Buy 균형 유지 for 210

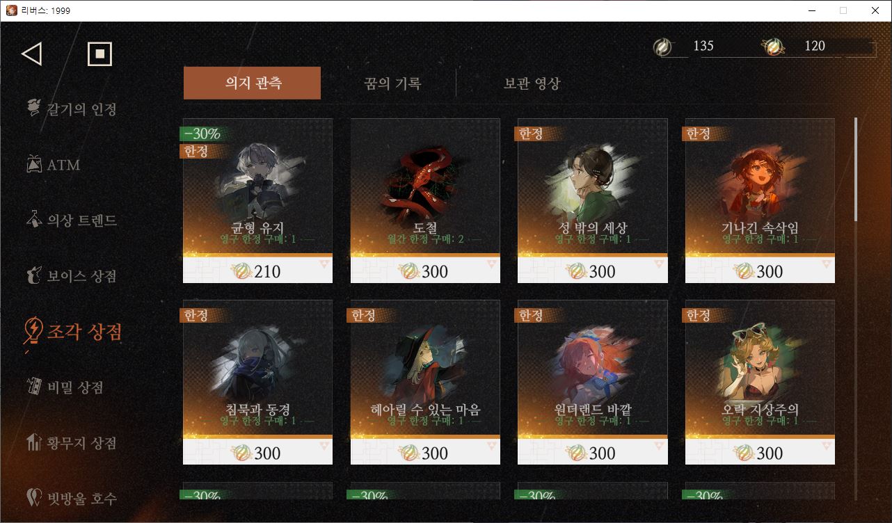point(258,271)
